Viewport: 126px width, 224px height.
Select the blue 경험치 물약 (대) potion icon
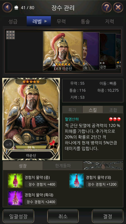tap(76, 181)
